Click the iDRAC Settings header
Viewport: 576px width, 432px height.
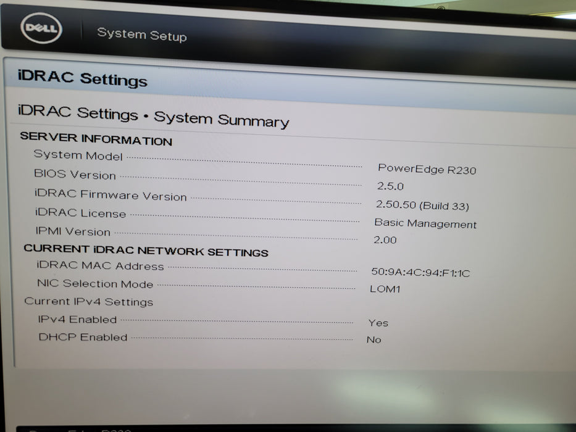[x=83, y=78]
